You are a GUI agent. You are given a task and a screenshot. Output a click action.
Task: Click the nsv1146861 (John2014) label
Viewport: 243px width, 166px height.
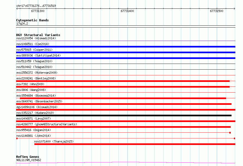tap(34, 136)
